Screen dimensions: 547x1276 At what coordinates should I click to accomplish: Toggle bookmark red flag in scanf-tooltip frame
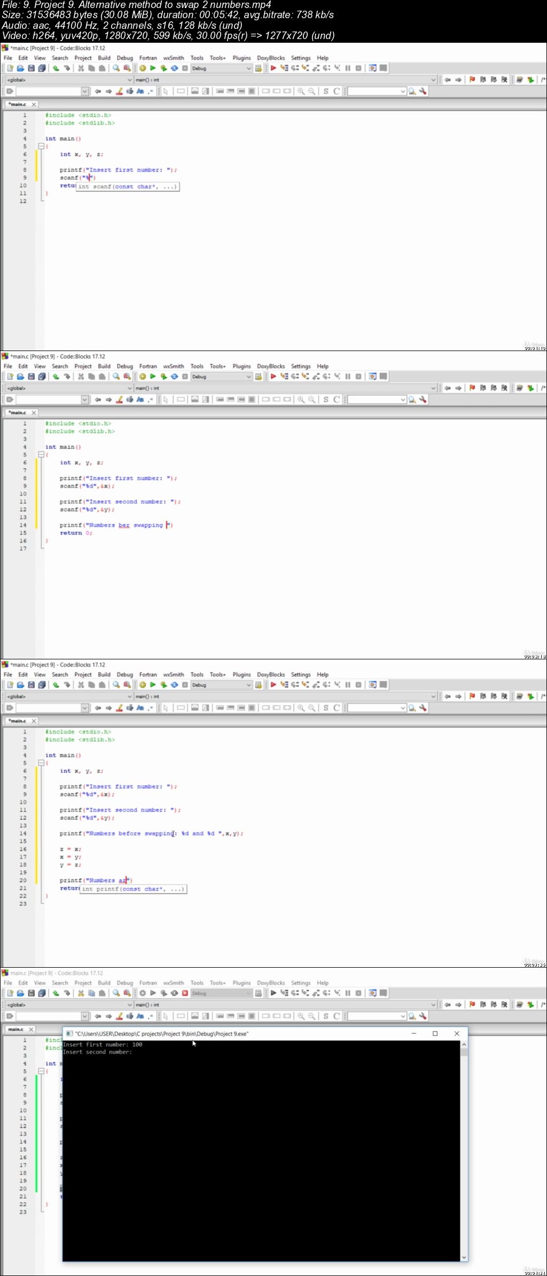[x=472, y=80]
